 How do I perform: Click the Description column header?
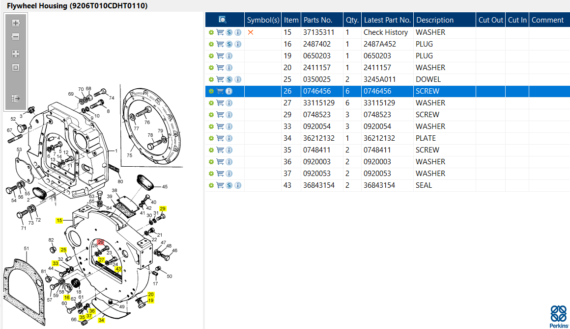coord(435,20)
